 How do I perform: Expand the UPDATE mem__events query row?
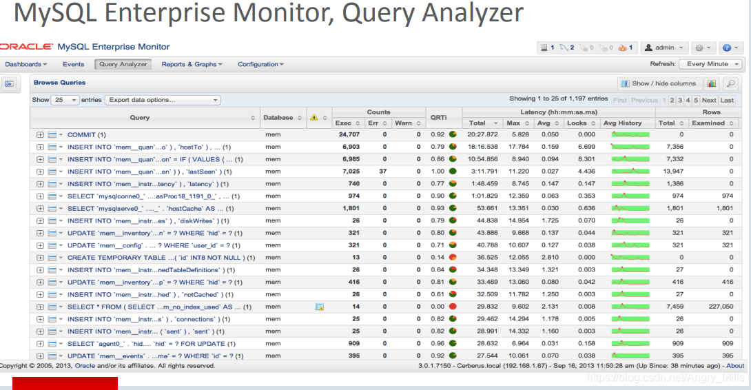pyautogui.click(x=40, y=356)
